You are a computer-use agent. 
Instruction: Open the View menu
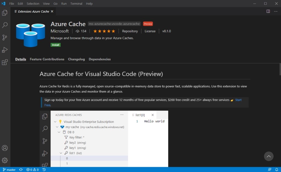click(46, 4)
